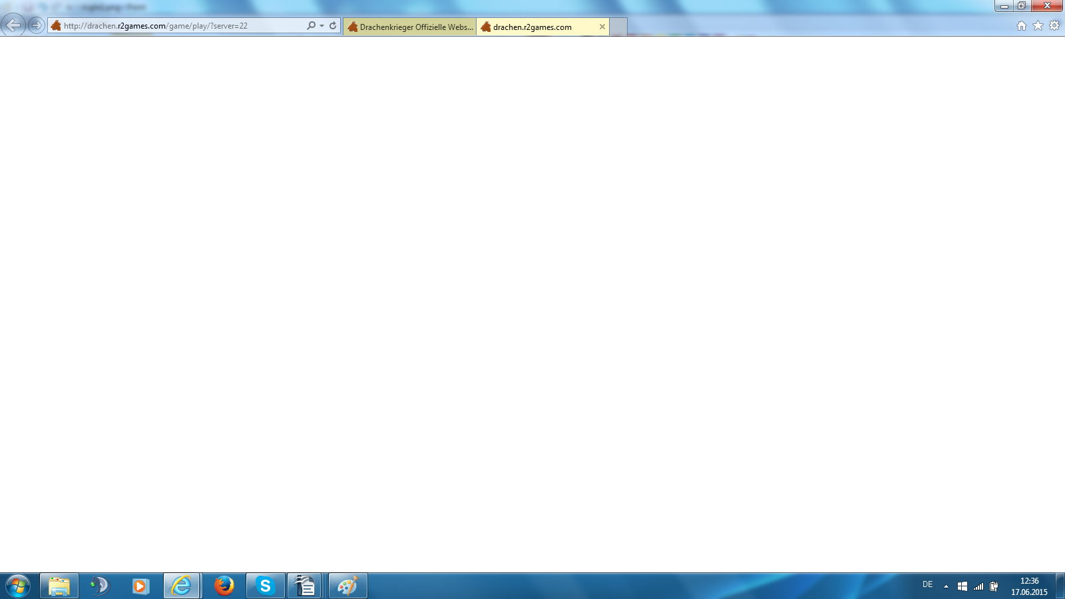Open Favorites star icon
The height and width of the screenshot is (599, 1065).
(x=1038, y=26)
